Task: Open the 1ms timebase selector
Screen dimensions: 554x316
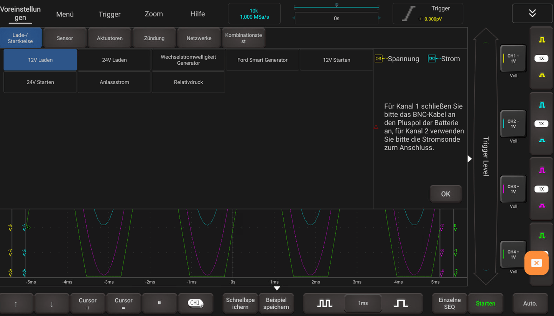Action: coord(362,303)
